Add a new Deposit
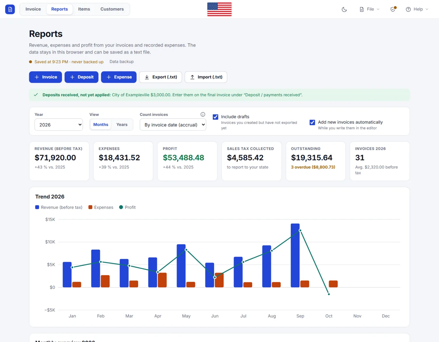 pyautogui.click(x=81, y=77)
